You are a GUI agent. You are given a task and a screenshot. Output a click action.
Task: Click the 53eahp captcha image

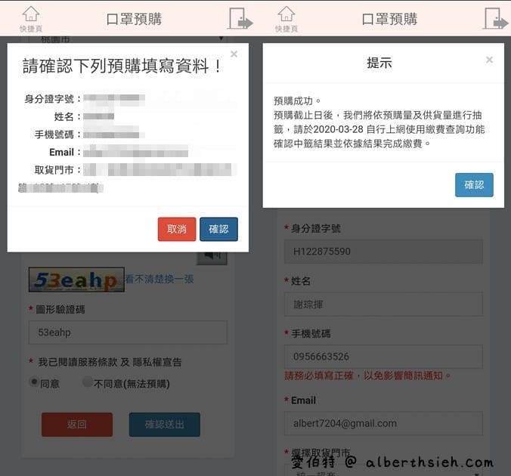pyautogui.click(x=76, y=280)
